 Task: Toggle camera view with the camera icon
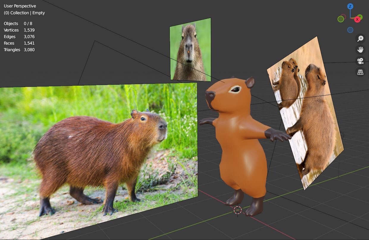pos(360,61)
